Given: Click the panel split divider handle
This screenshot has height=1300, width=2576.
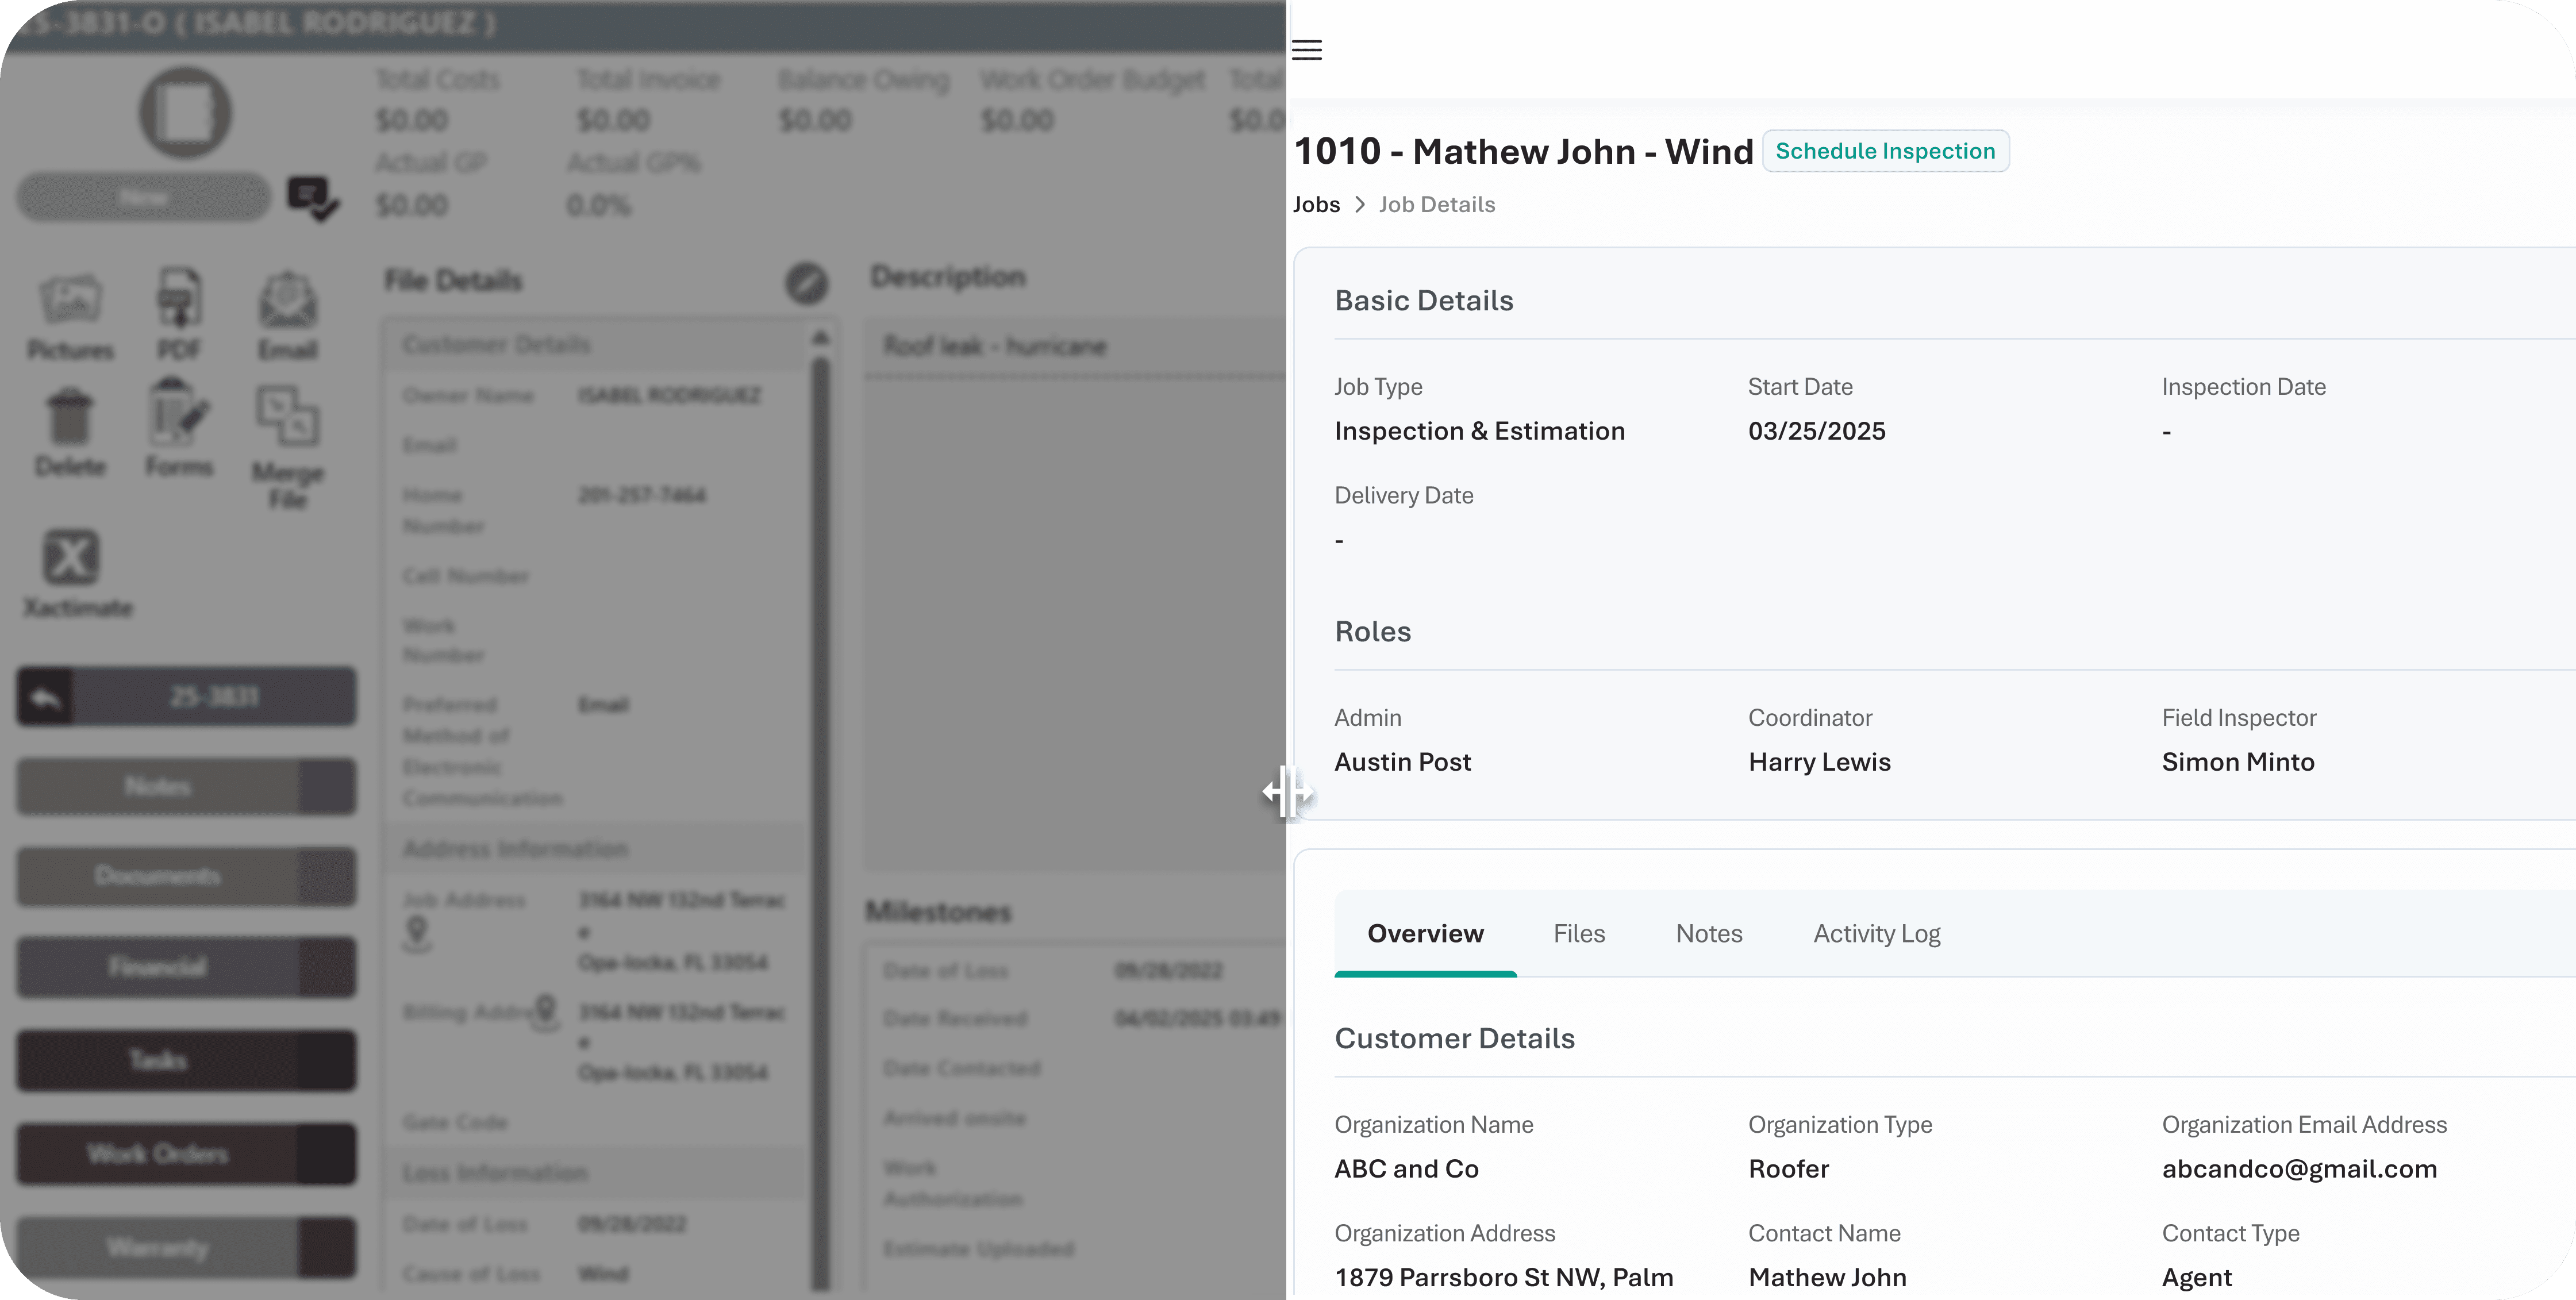Looking at the screenshot, I should (x=1287, y=792).
